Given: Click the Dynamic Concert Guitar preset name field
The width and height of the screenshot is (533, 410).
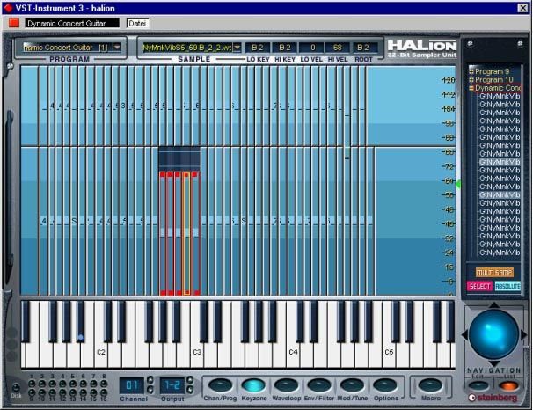Looking at the screenshot, I should (72, 23).
